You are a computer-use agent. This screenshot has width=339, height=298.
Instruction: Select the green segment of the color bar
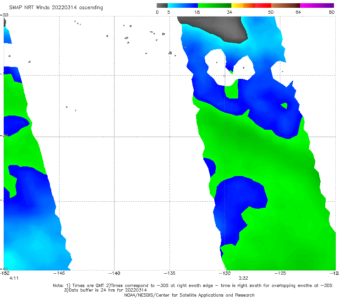pyautogui.click(x=214, y=6)
